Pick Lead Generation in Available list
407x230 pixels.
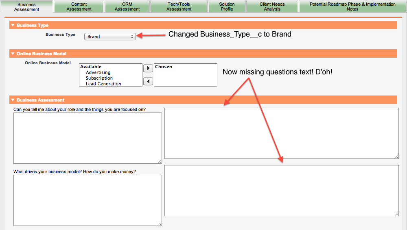click(103, 84)
